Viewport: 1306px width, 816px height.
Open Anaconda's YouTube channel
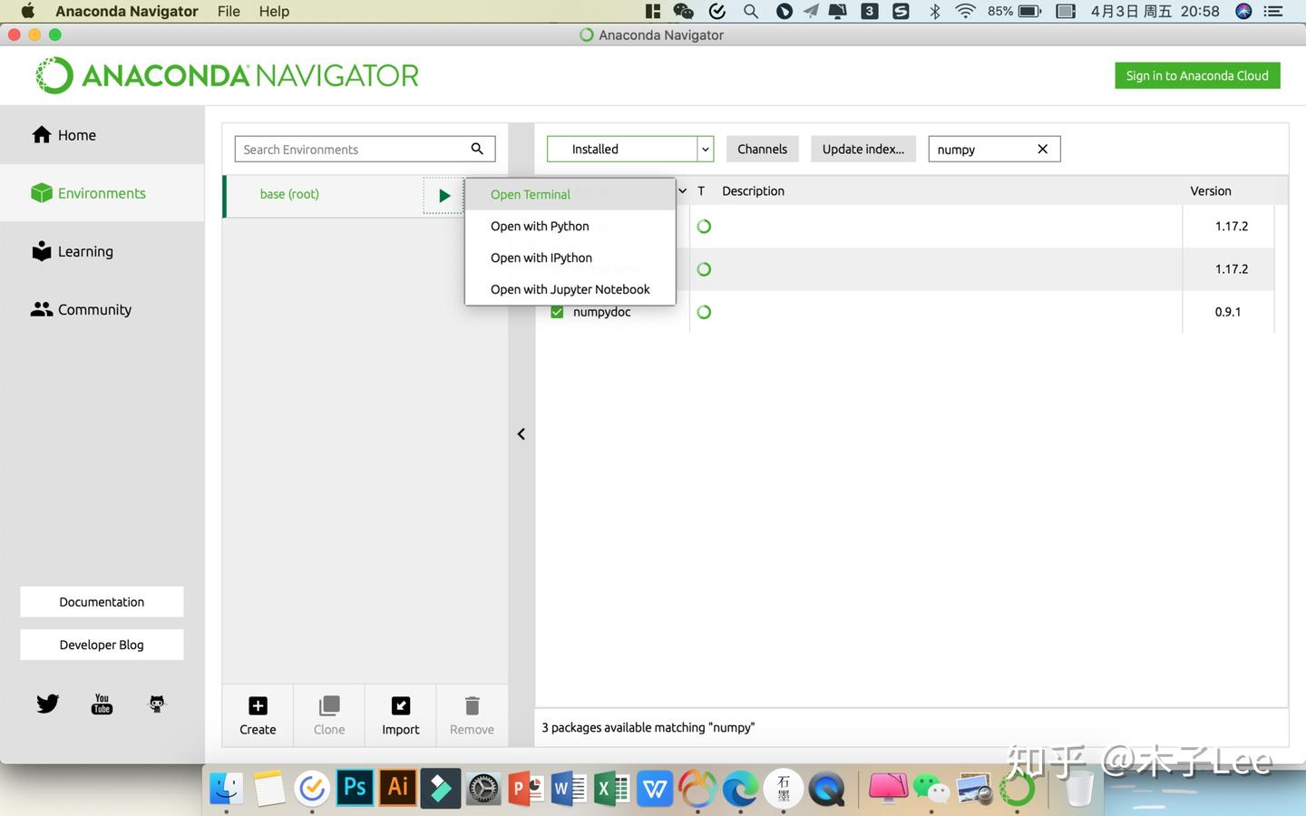[102, 704]
